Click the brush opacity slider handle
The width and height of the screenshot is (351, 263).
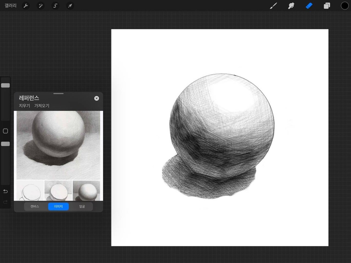(x=5, y=144)
